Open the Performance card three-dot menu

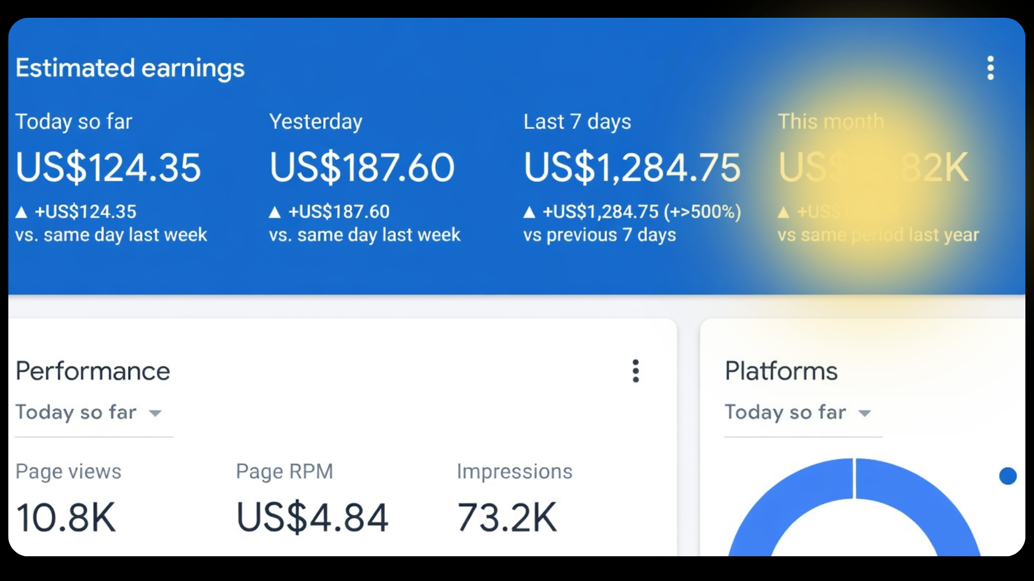(x=635, y=371)
